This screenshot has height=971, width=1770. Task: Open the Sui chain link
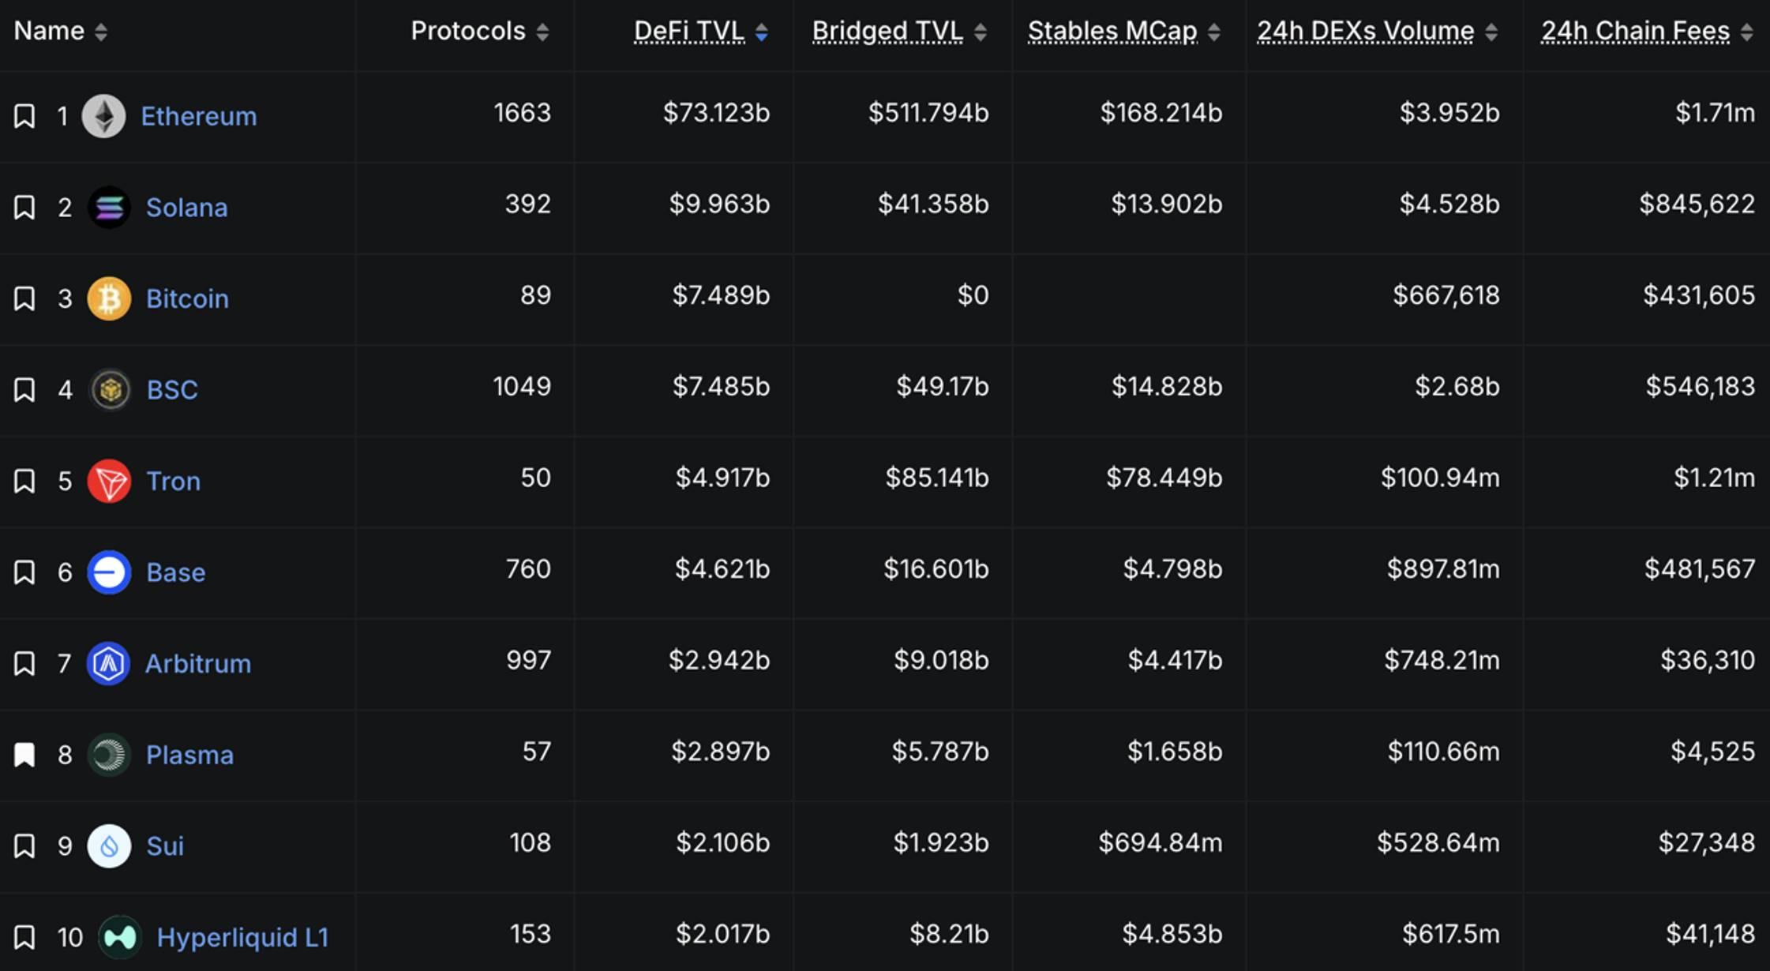click(165, 846)
